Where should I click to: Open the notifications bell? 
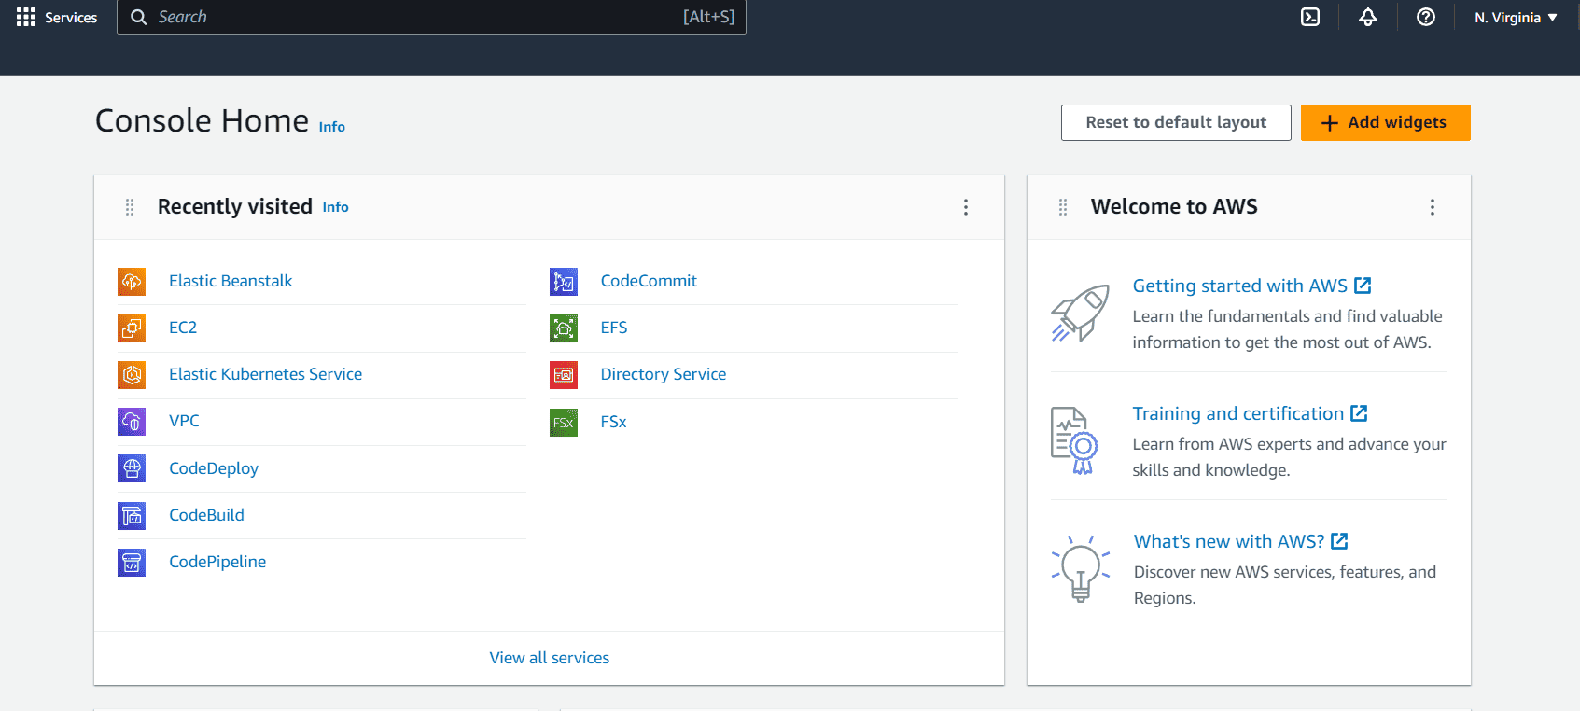(x=1368, y=17)
